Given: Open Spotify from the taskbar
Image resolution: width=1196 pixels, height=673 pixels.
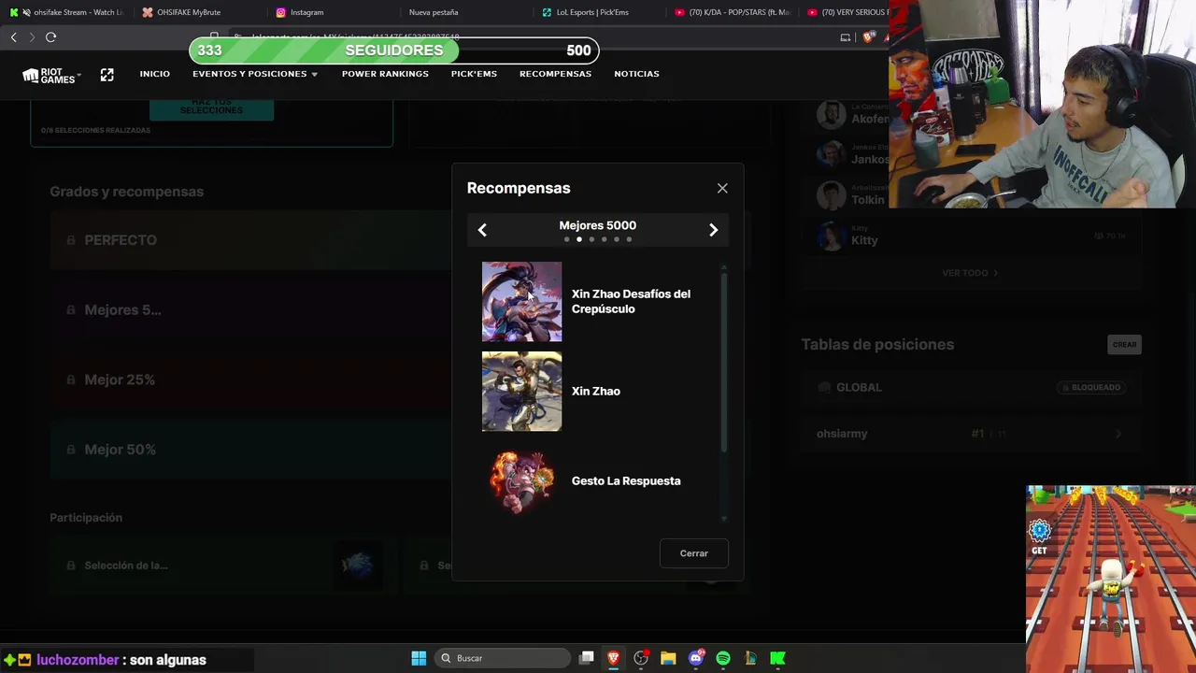Looking at the screenshot, I should (x=723, y=658).
